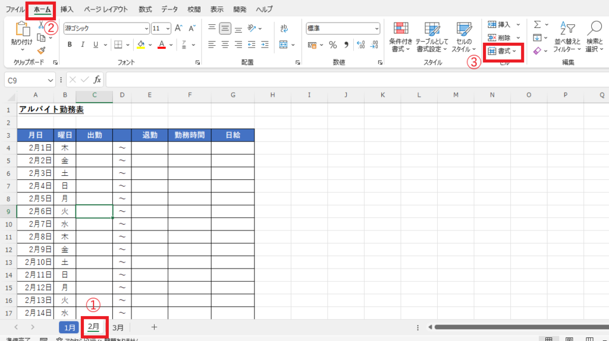609x341 pixels.
Task: Click the formula bar input area
Action: point(357,80)
